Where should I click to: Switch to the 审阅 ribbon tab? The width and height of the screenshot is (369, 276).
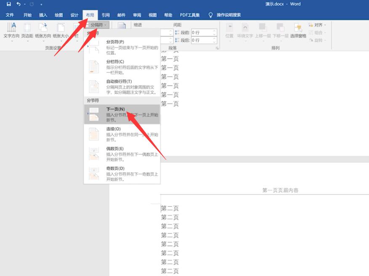pos(137,15)
